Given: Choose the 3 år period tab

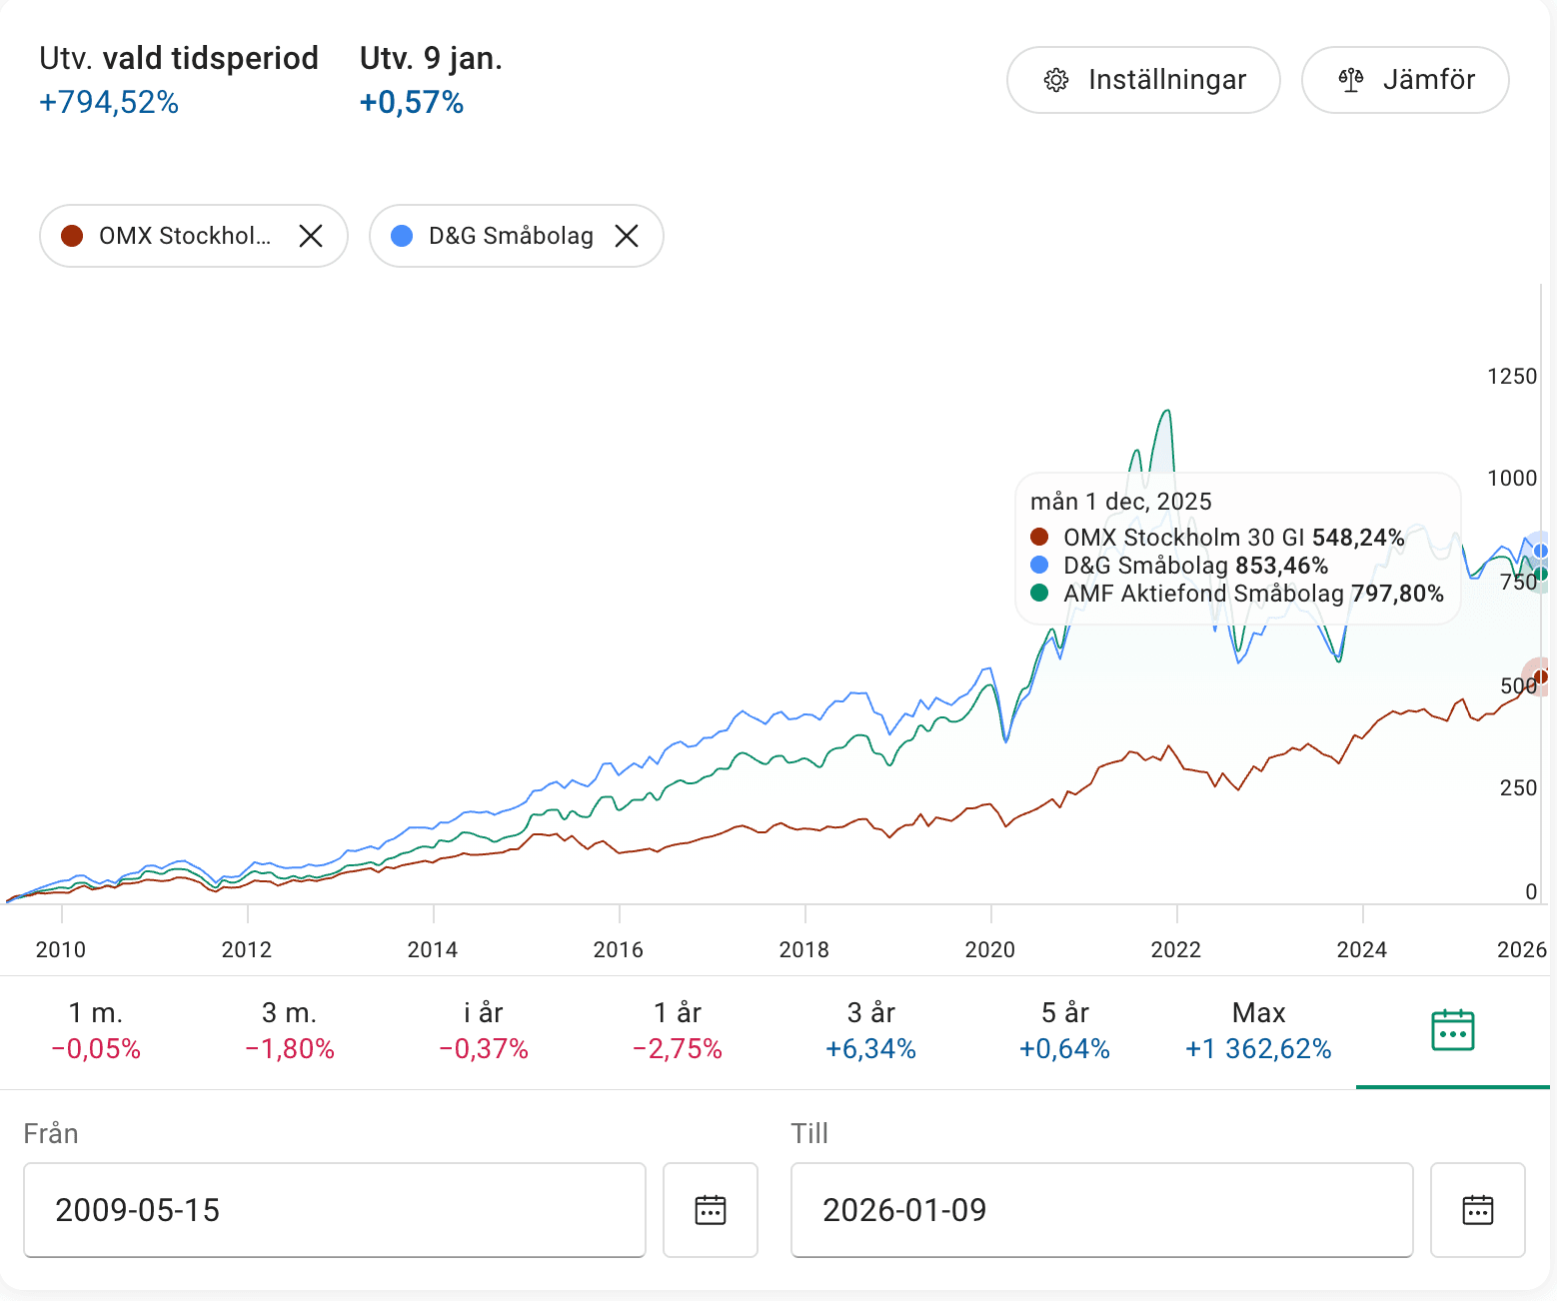Looking at the screenshot, I should tap(871, 1030).
